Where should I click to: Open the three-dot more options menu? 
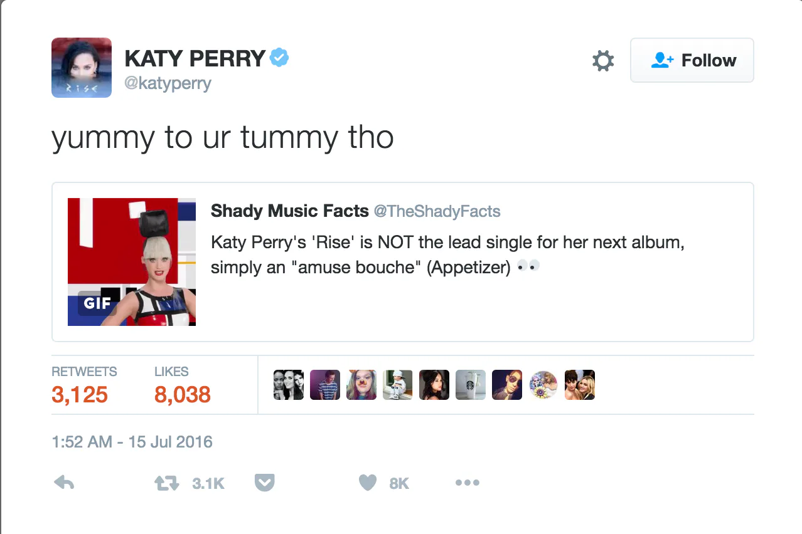click(468, 483)
